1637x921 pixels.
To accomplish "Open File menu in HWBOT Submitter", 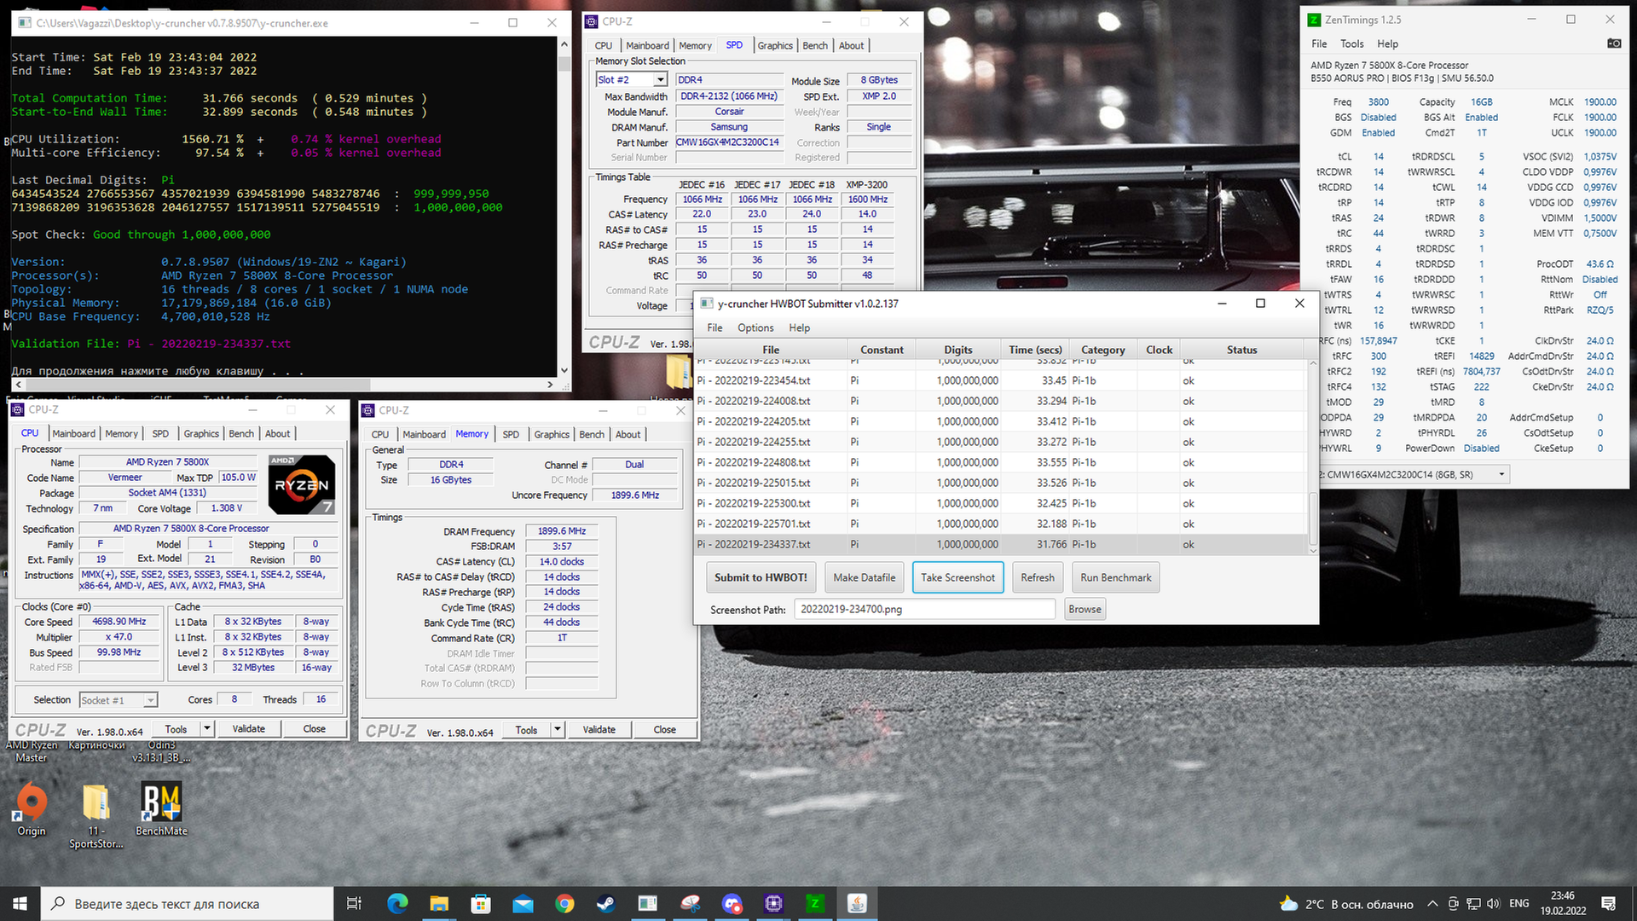I will (714, 327).
